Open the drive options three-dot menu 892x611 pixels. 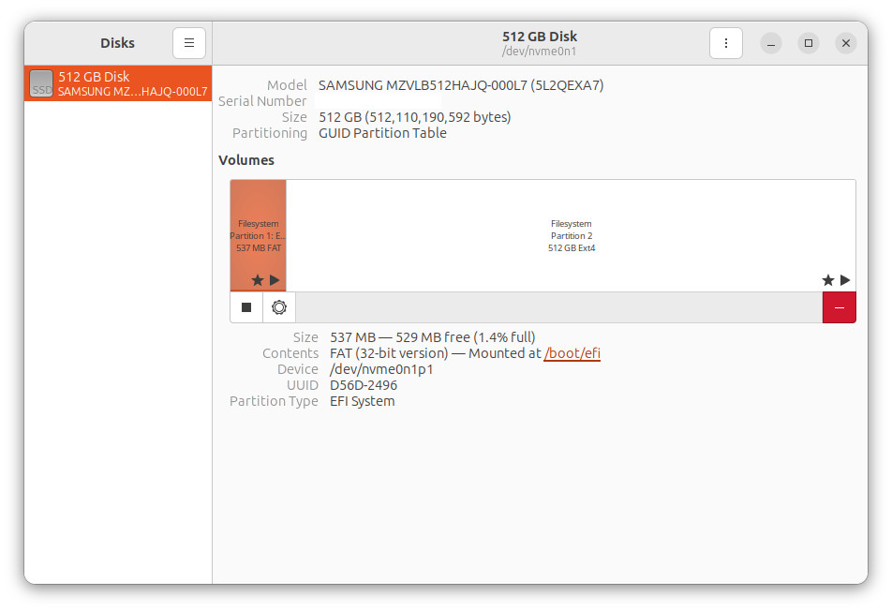[x=726, y=43]
